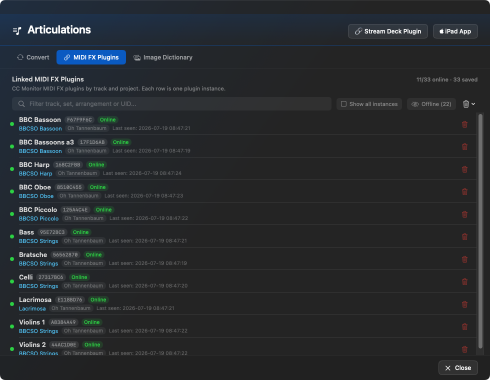
Task: Open the Image Dictionary tab
Action: (x=163, y=57)
